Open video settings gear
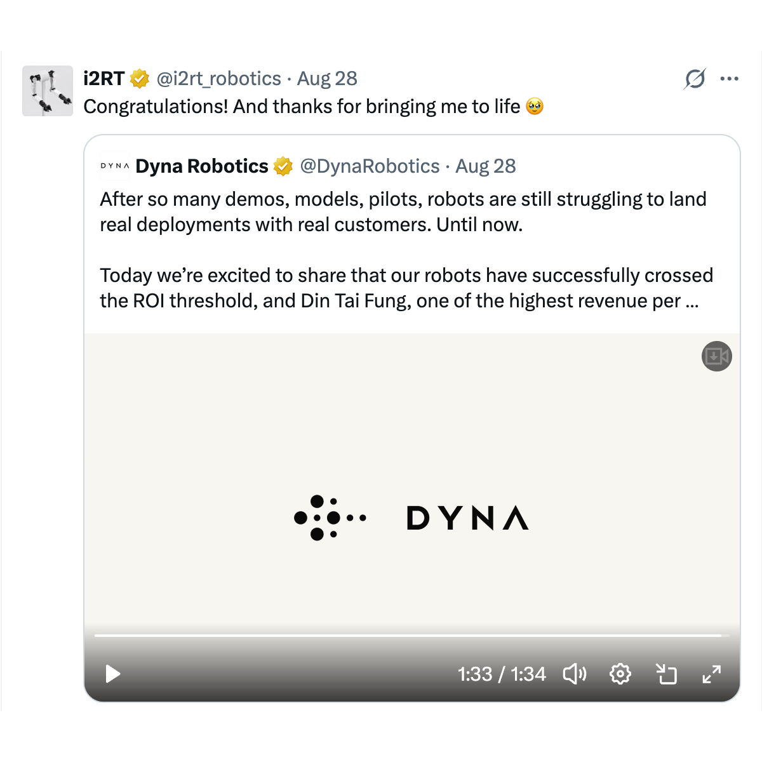Image resolution: width=762 pixels, height=762 pixels. pyautogui.click(x=620, y=674)
